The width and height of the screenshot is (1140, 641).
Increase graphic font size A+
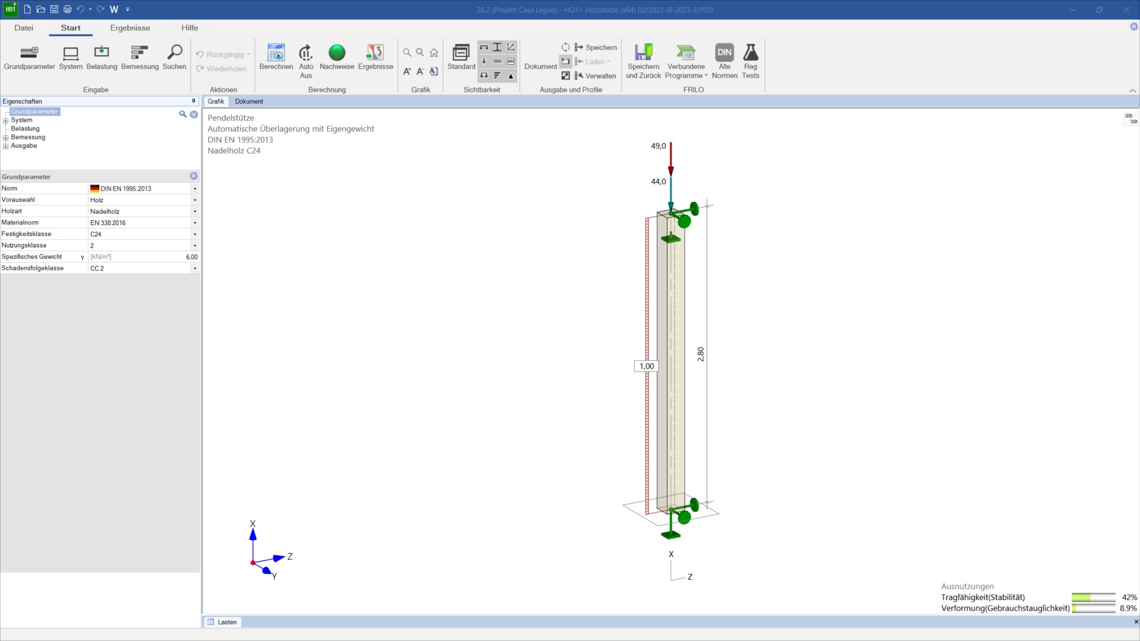[407, 71]
